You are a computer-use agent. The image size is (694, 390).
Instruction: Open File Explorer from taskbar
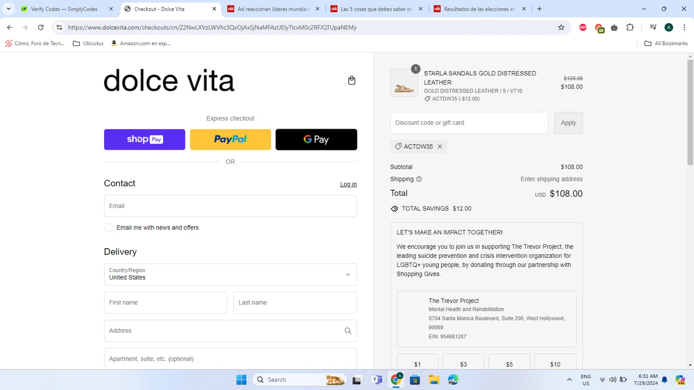click(x=434, y=380)
